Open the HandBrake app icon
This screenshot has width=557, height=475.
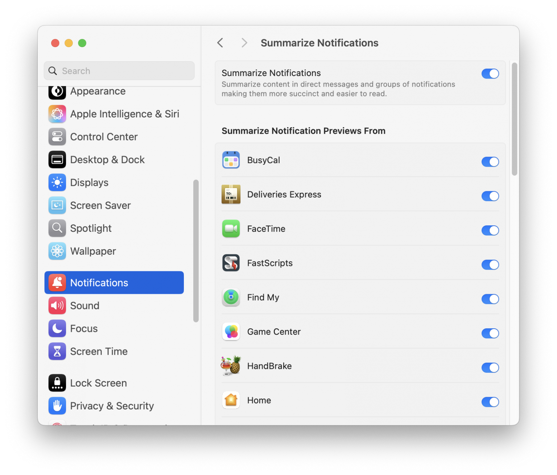[x=231, y=366]
